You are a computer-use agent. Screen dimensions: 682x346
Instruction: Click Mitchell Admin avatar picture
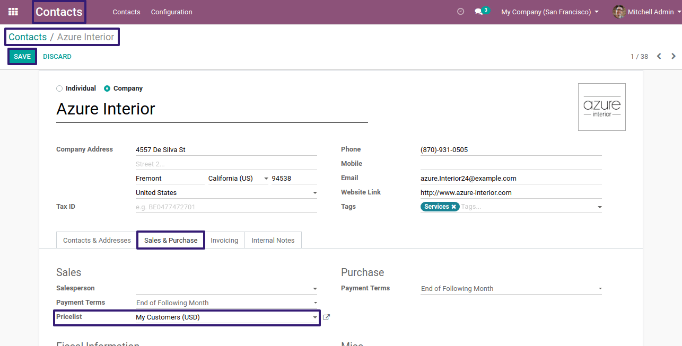pyautogui.click(x=619, y=12)
